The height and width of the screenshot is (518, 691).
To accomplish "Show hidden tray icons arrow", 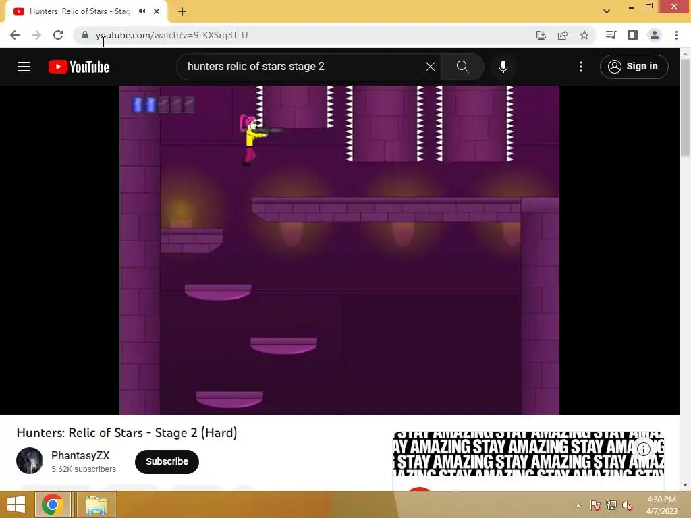I will pyautogui.click(x=578, y=505).
